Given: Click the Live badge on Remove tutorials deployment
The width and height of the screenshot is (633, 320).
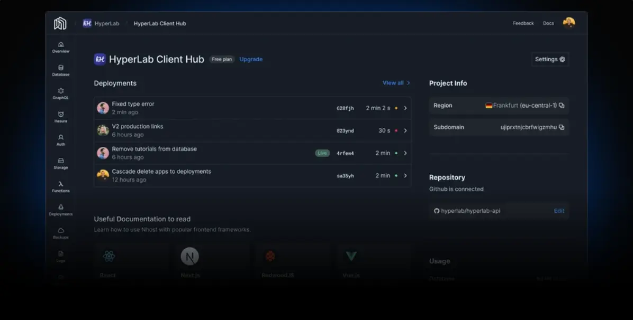Looking at the screenshot, I should (x=322, y=153).
